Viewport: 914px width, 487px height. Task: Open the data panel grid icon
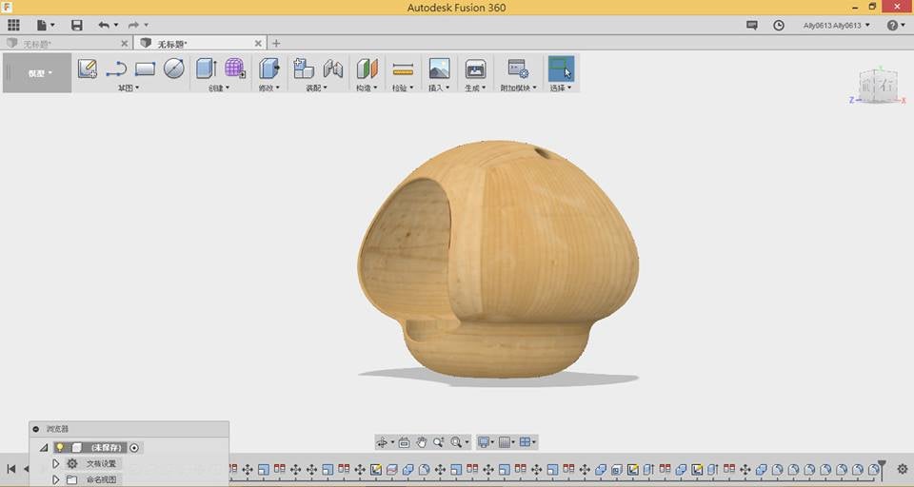pyautogui.click(x=13, y=25)
